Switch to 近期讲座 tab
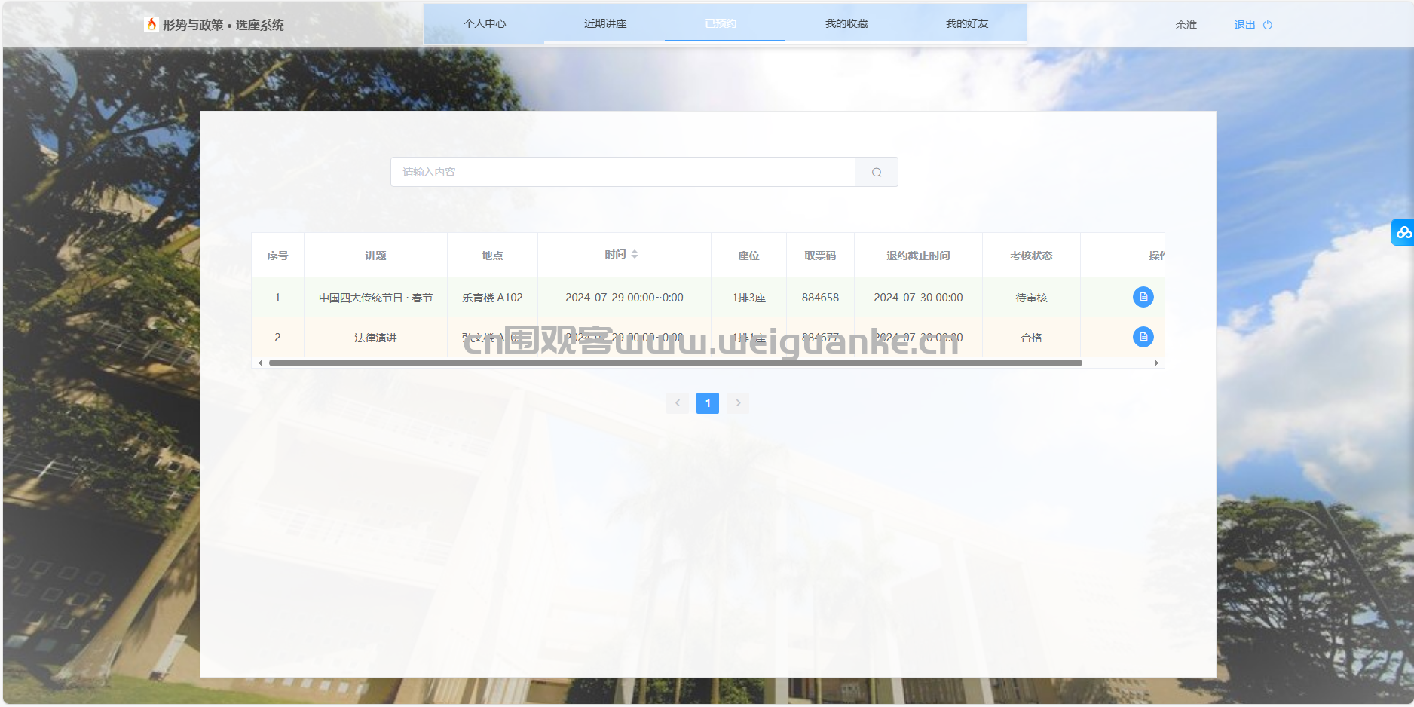The width and height of the screenshot is (1414, 707). [x=604, y=24]
